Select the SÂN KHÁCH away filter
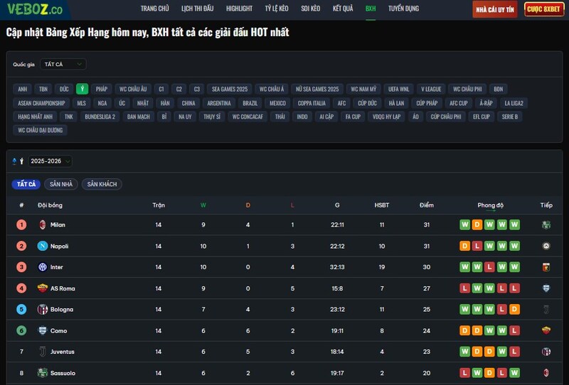Image resolution: width=569 pixels, height=385 pixels. pos(102,184)
